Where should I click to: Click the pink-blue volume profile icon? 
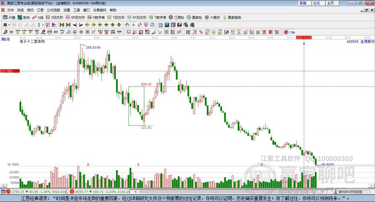point(54,25)
